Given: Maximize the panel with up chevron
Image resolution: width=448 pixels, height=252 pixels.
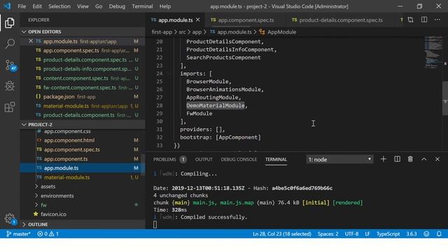Looking at the screenshot, I should coord(424,159).
